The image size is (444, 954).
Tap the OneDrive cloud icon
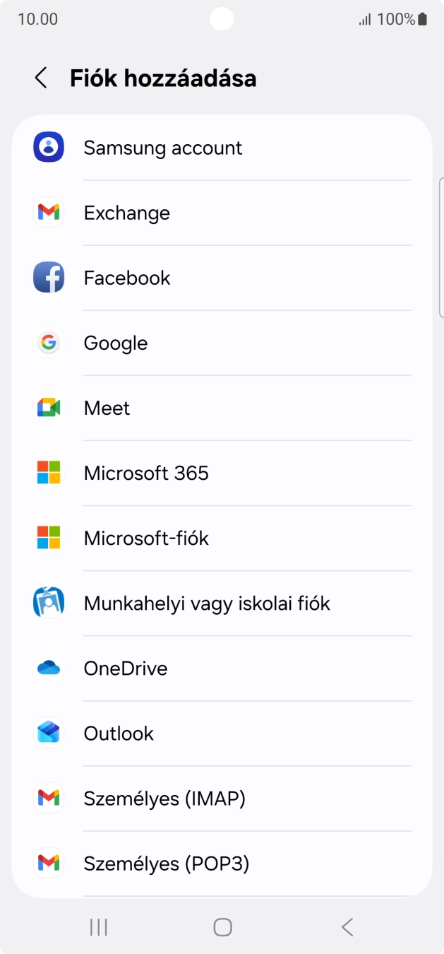click(48, 668)
